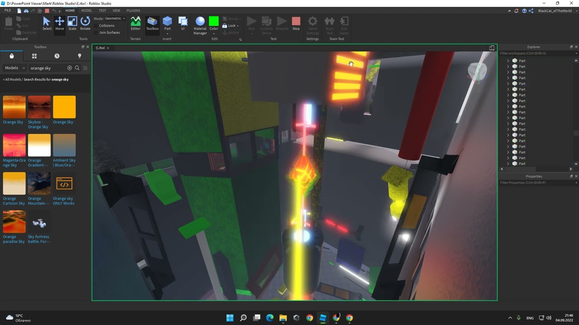This screenshot has width=579, height=325.
Task: Click the view selector cube gizmo
Action: click(477, 71)
